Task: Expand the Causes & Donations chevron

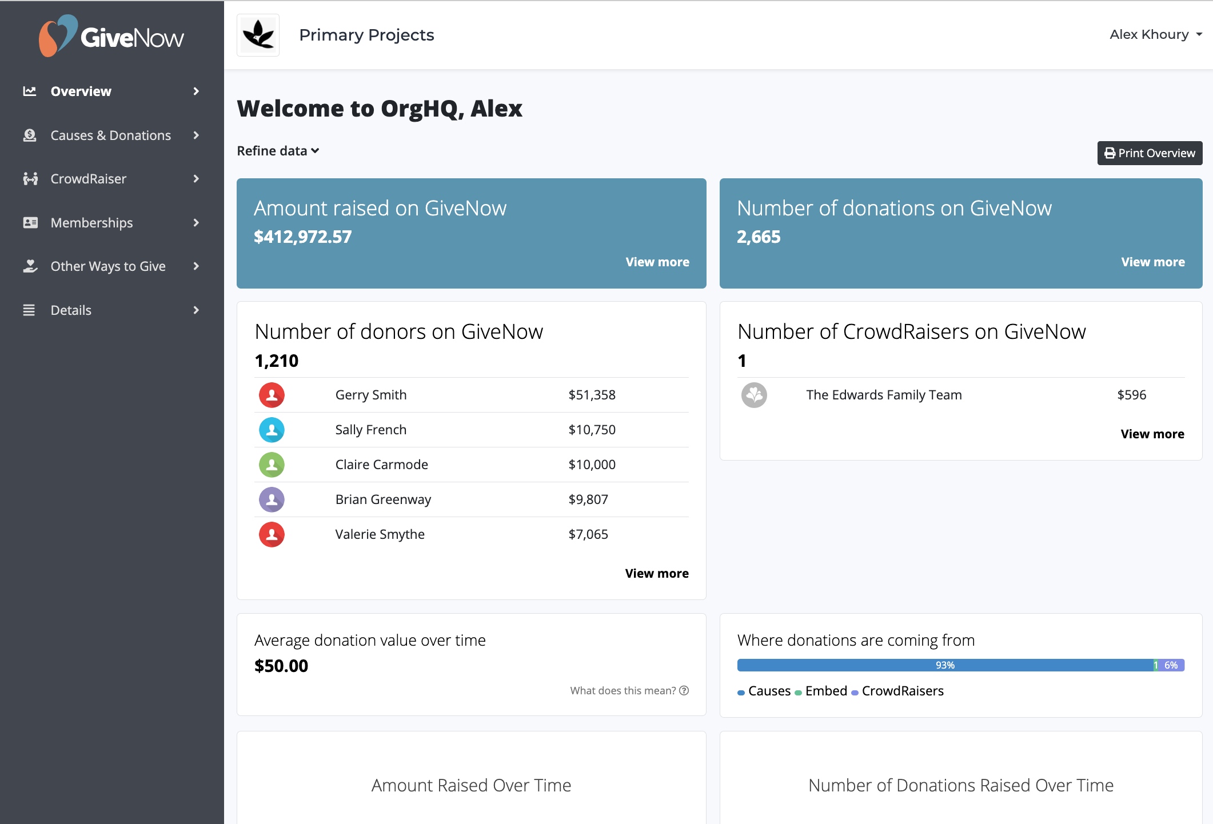Action: (196, 135)
